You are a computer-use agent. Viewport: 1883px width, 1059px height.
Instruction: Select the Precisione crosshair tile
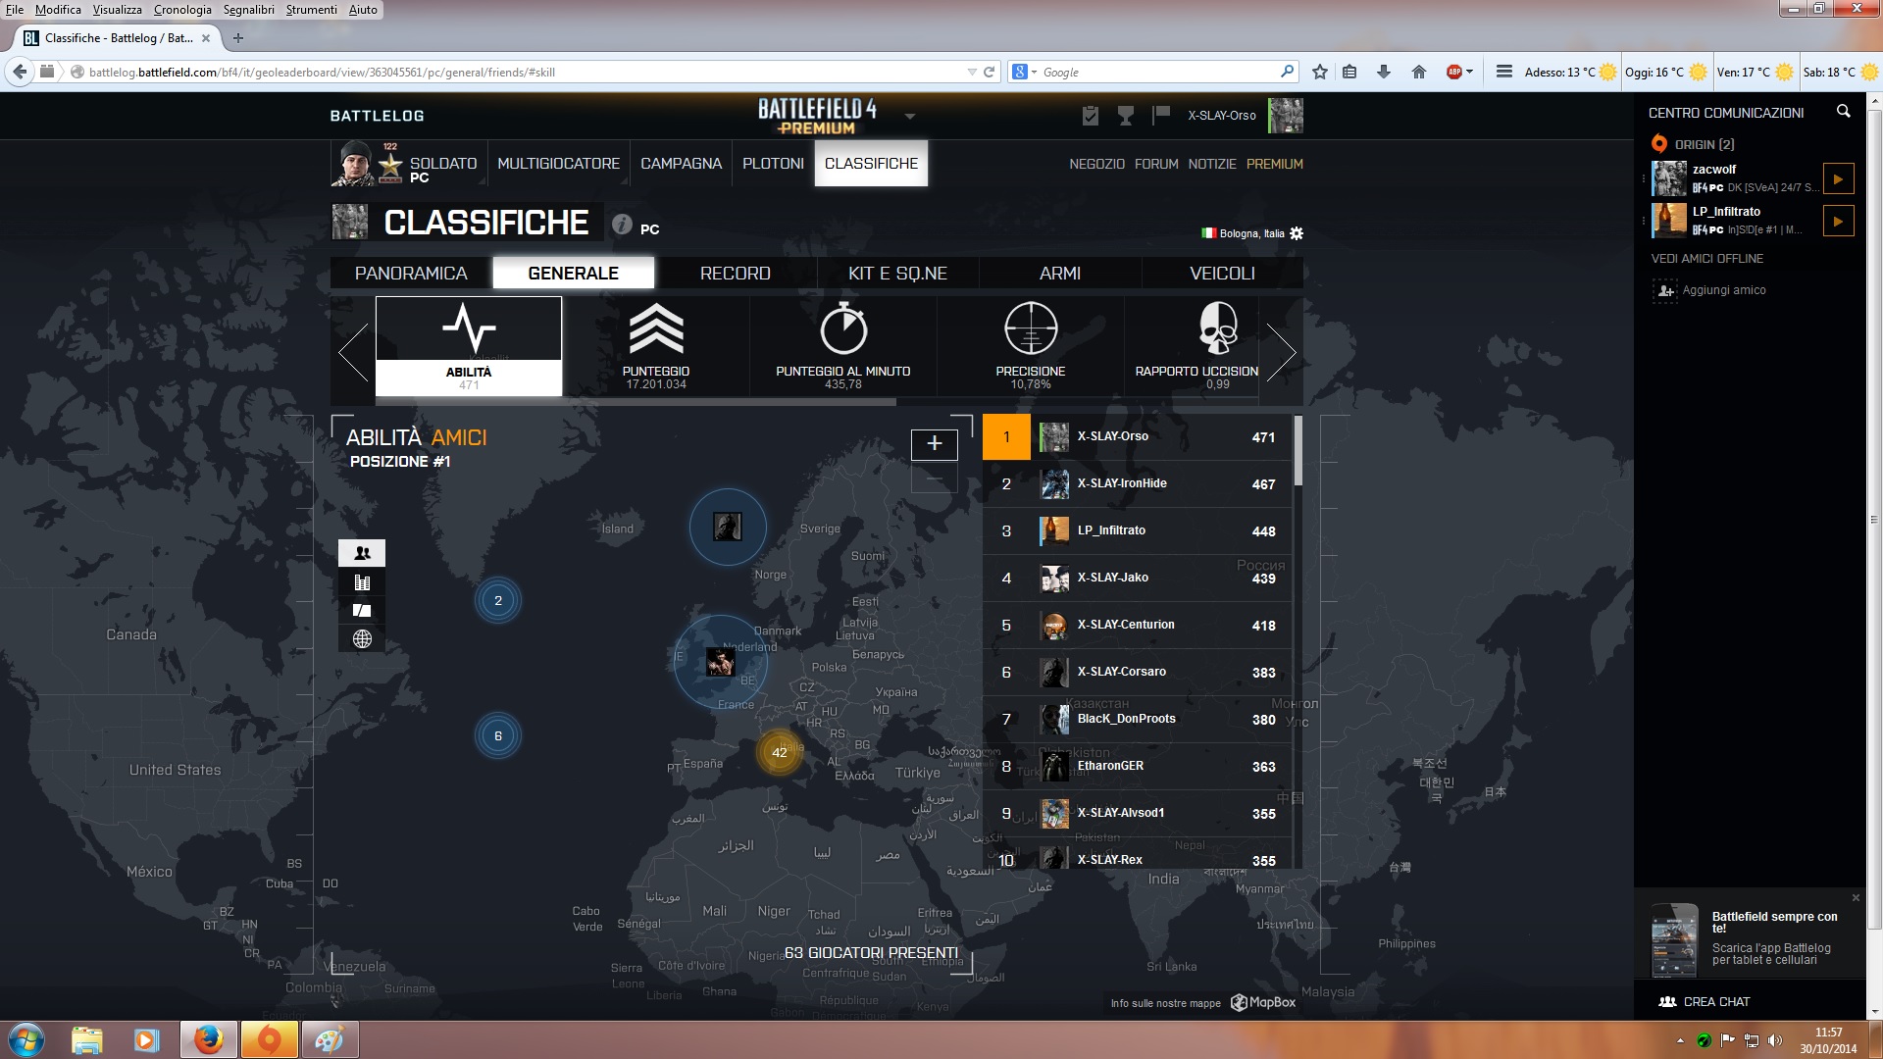pyautogui.click(x=1031, y=346)
